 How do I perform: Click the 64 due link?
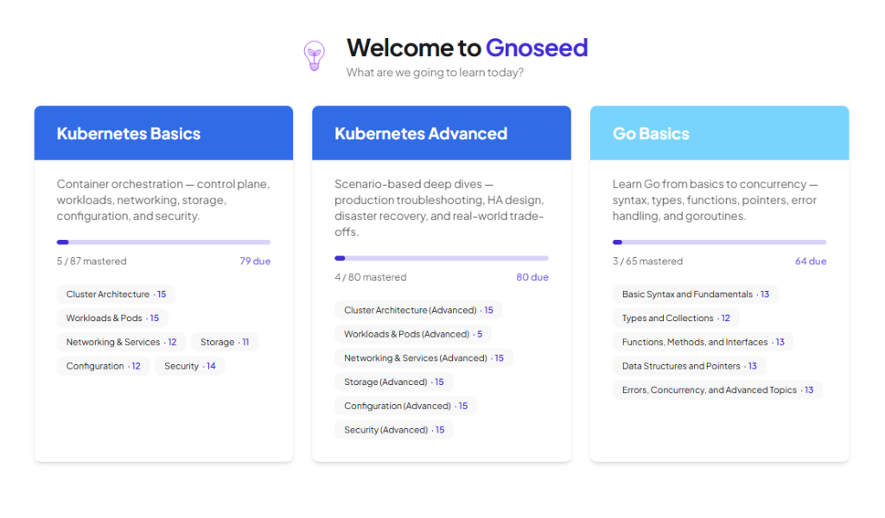(x=811, y=261)
